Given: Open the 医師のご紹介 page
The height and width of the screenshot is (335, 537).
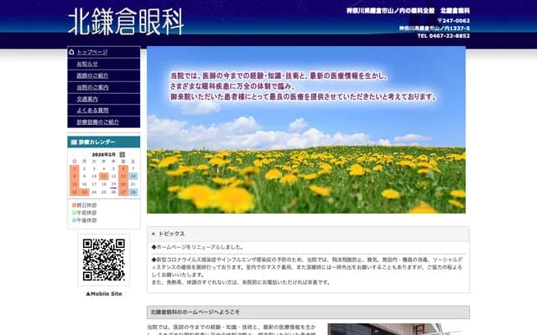Looking at the screenshot, I should (92, 75).
